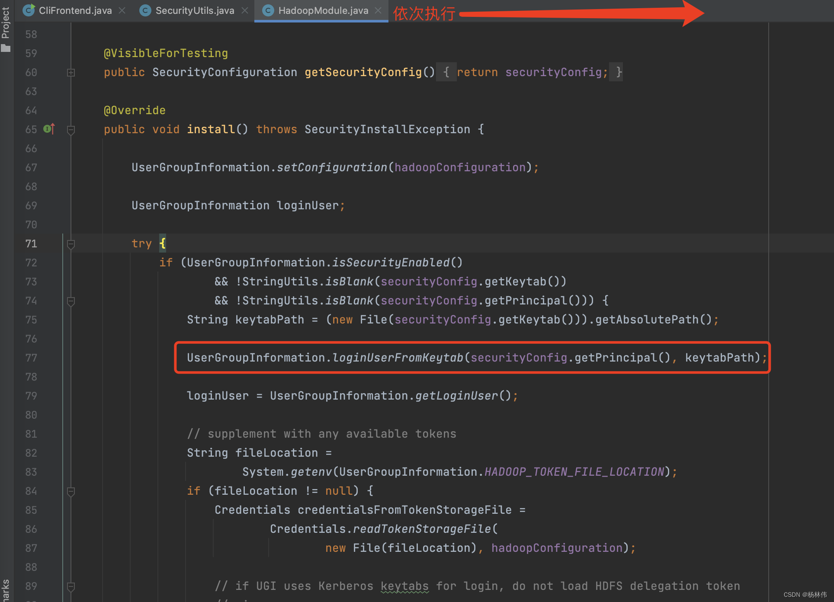This screenshot has width=834, height=602.
Task: Toggle a breakpoint at line 85 gutter
Action: pyautogui.click(x=52, y=510)
